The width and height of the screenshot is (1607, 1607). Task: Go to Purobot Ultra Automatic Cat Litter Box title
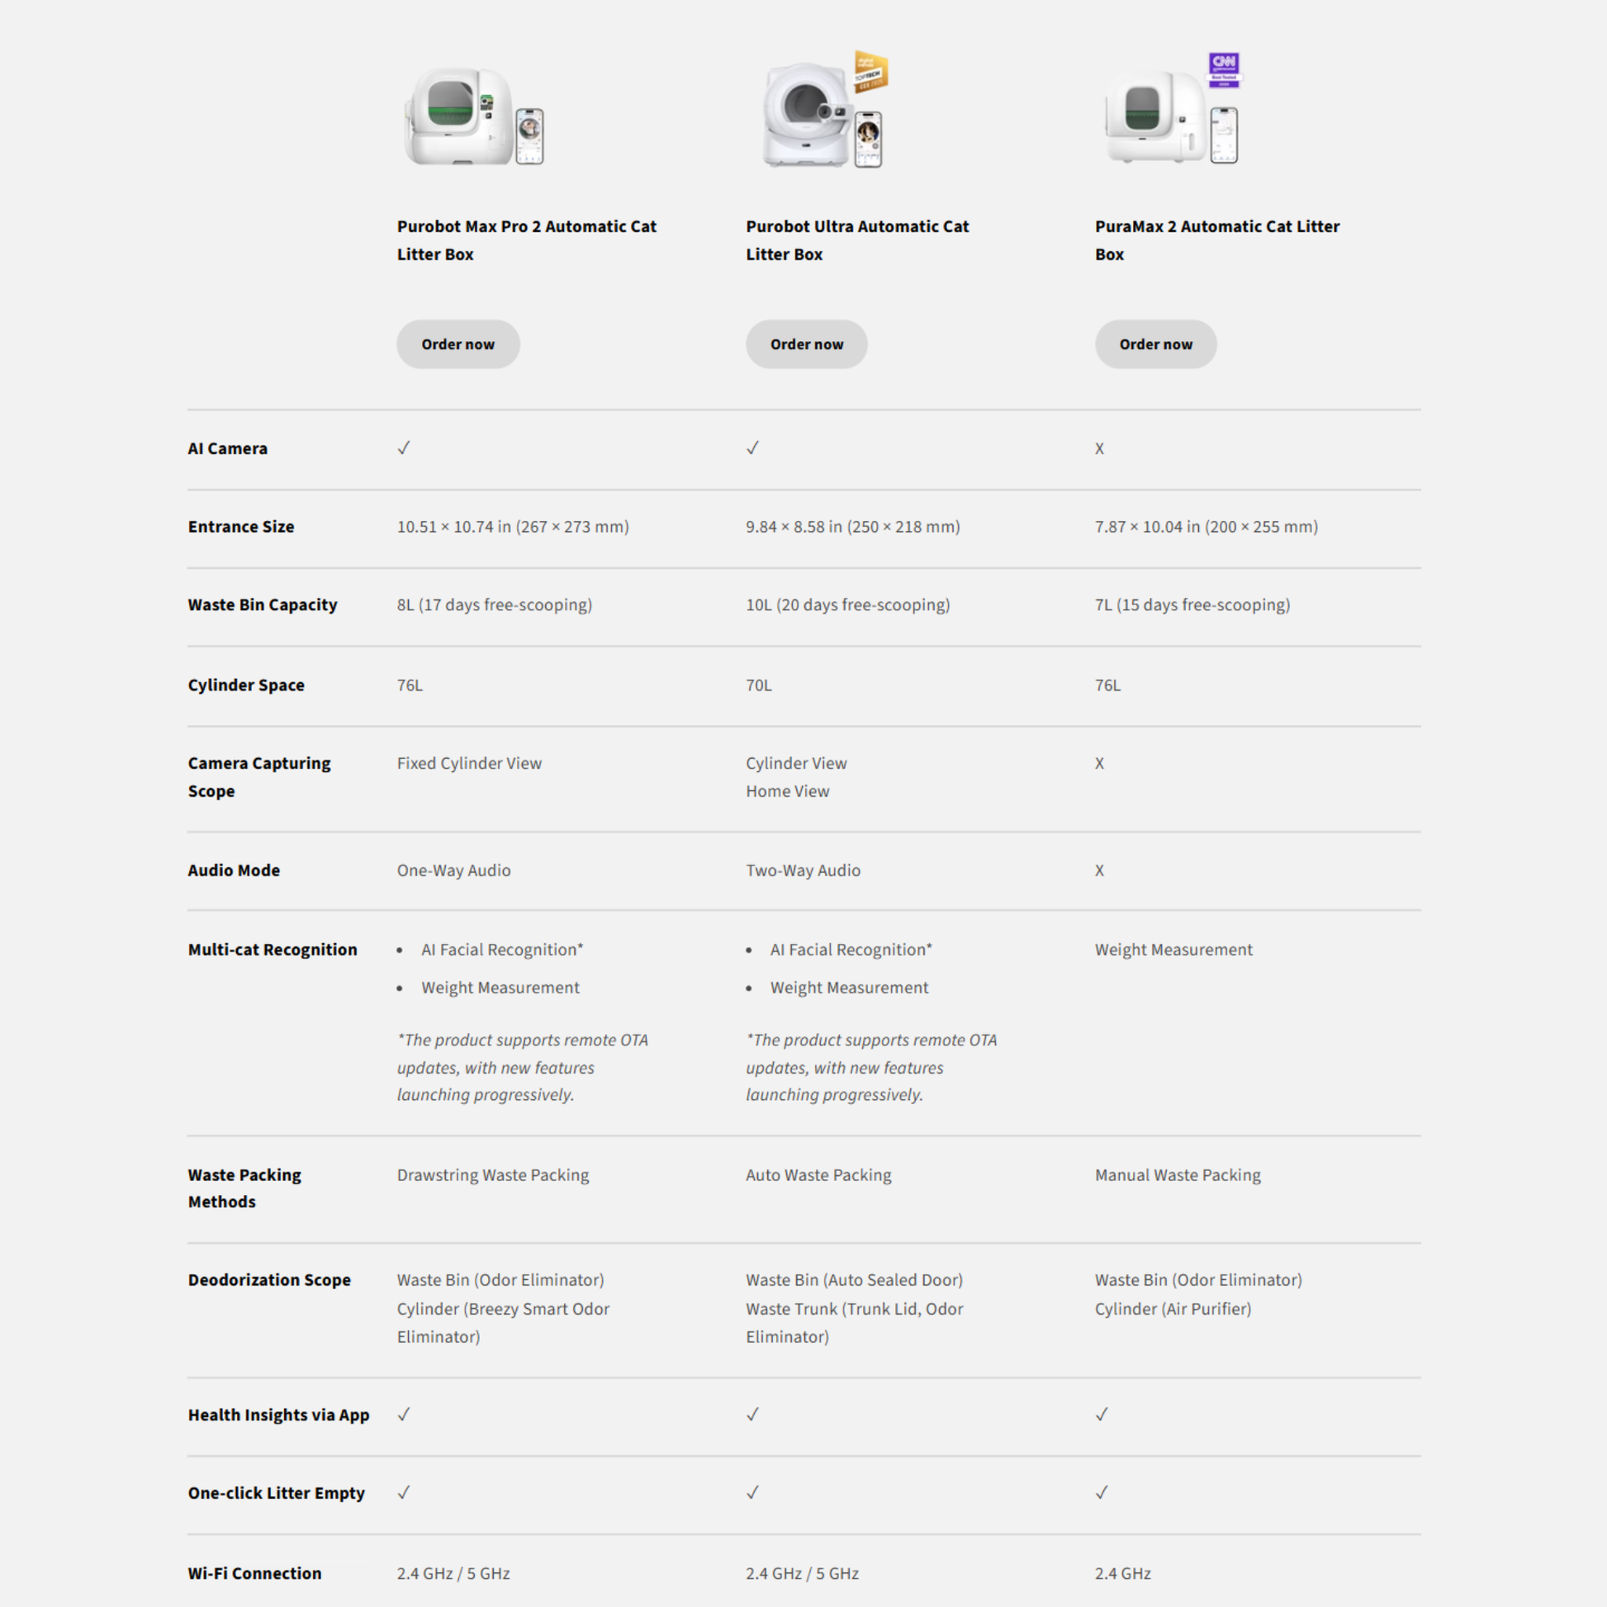point(856,239)
